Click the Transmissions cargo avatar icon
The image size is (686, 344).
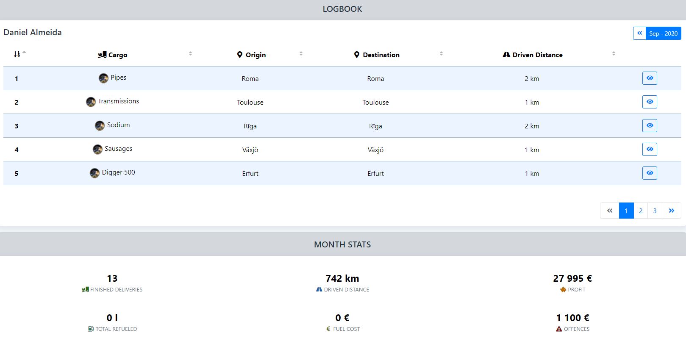tap(91, 102)
